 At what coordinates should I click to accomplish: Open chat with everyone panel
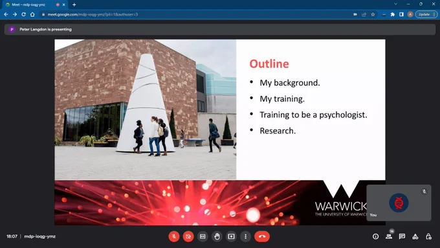click(x=402, y=236)
